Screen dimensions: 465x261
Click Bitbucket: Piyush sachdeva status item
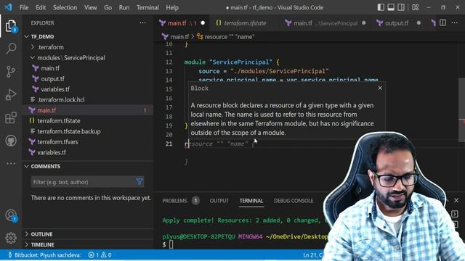pos(45,254)
